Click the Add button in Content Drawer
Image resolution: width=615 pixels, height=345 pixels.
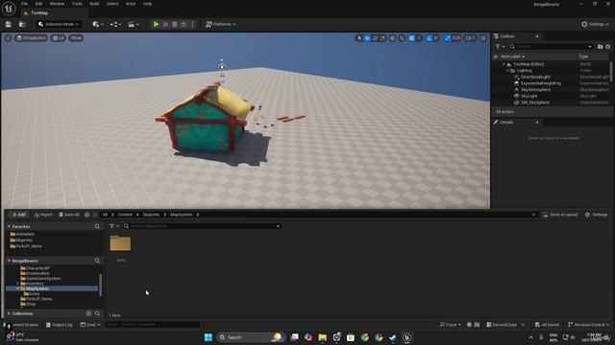[18, 215]
